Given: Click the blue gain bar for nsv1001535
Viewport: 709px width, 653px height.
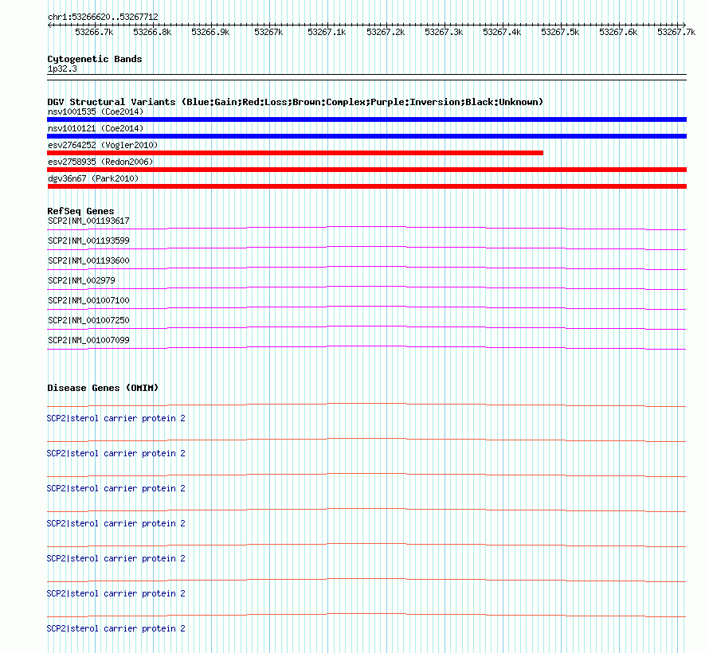Looking at the screenshot, I should point(366,119).
